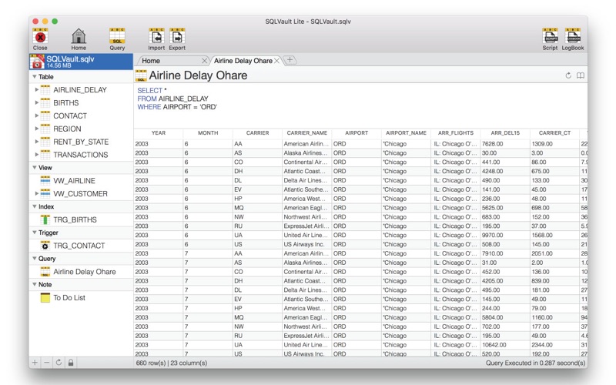Click the CARRIER column header
616x385 pixels.
[258, 133]
